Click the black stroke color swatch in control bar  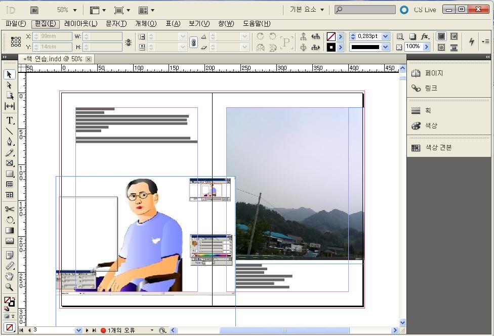click(x=331, y=47)
